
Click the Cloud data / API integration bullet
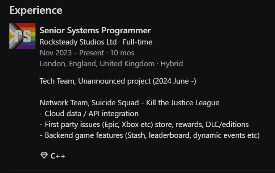(x=89, y=114)
